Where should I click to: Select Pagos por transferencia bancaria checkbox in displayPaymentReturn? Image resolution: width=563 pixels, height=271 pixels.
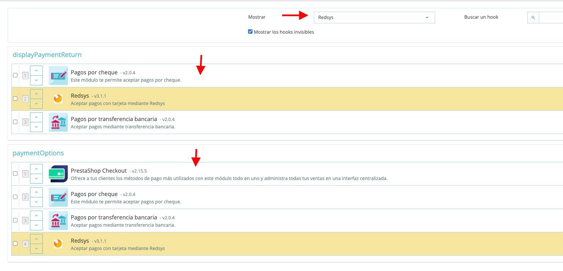pyautogui.click(x=15, y=122)
